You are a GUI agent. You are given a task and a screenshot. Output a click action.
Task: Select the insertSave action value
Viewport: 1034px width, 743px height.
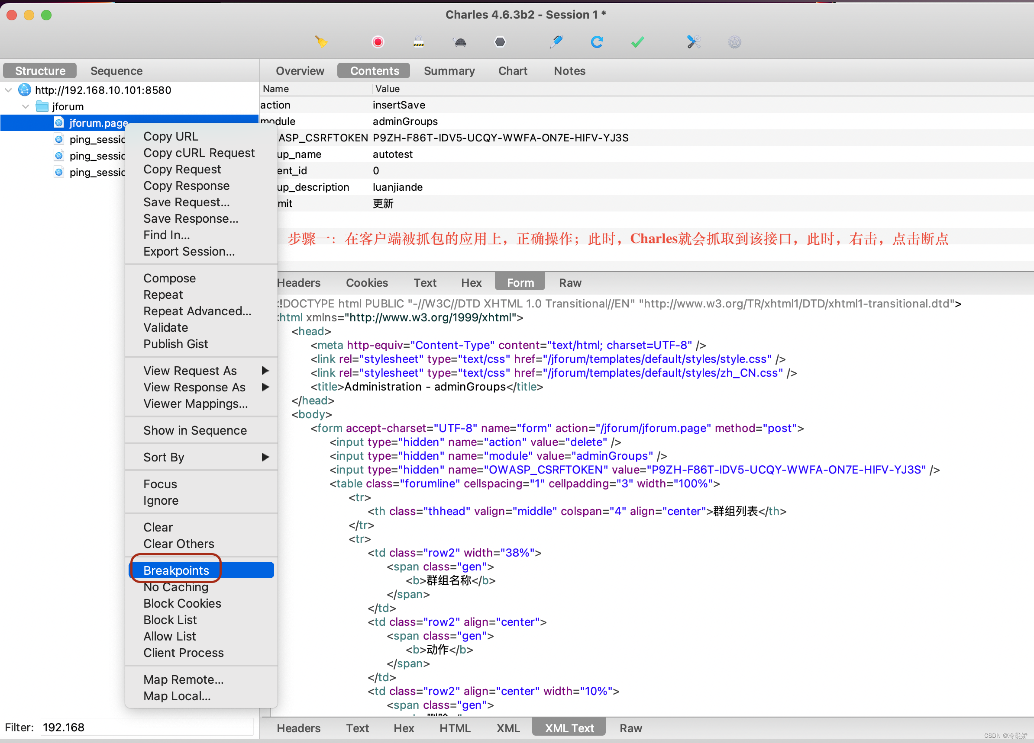click(399, 105)
